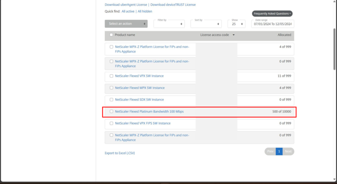
Task: Click the License access code column header
Action: click(214, 35)
